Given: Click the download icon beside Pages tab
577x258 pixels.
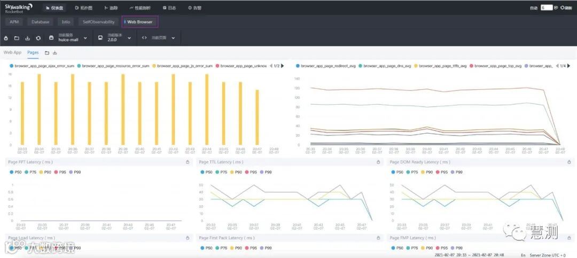Looking at the screenshot, I should coord(55,53).
